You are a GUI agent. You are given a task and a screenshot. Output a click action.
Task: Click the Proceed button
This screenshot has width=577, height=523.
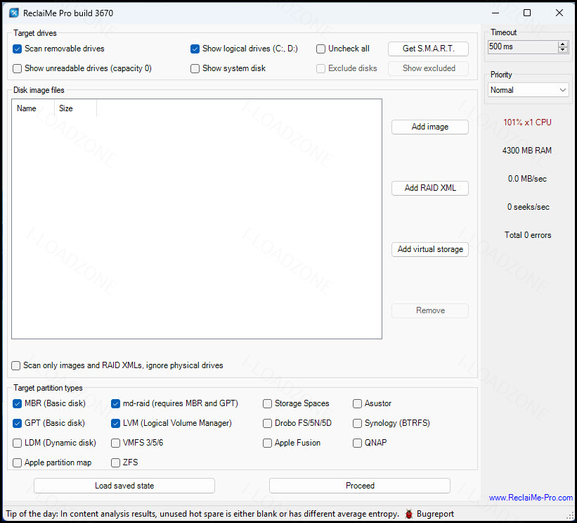(360, 486)
